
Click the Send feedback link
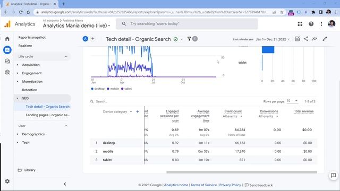(x=259, y=185)
